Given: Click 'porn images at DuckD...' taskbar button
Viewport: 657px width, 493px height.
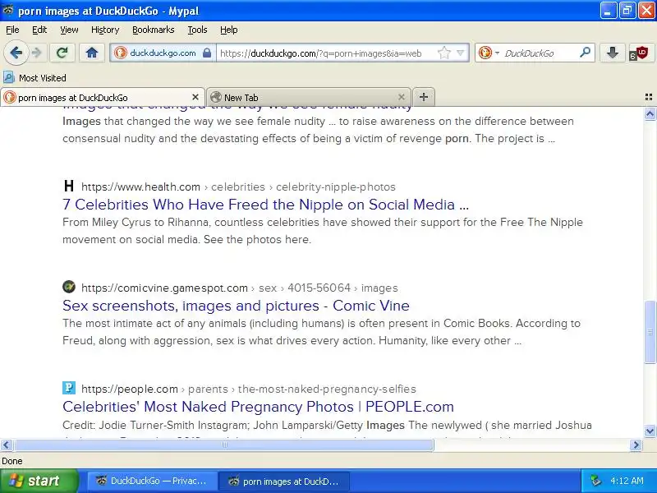Looking at the screenshot, I should (284, 481).
